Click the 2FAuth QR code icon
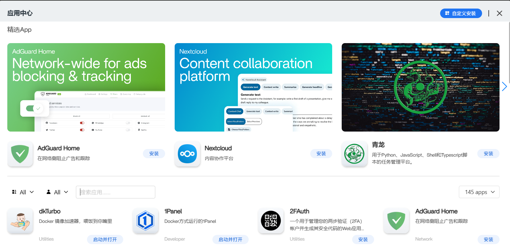 271,221
